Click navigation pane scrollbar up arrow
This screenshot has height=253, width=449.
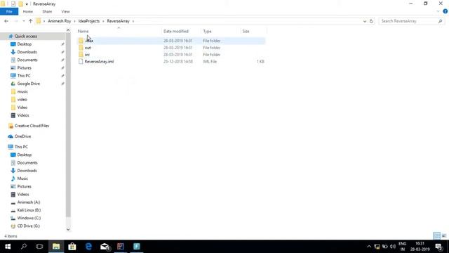(x=68, y=30)
